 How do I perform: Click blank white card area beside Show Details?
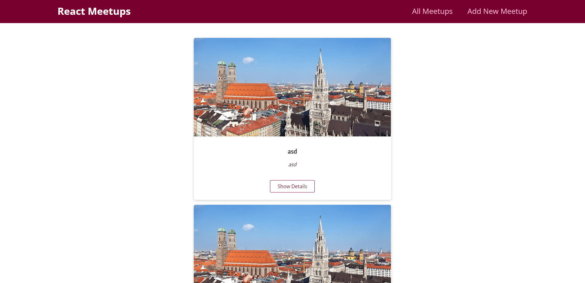coord(352,186)
